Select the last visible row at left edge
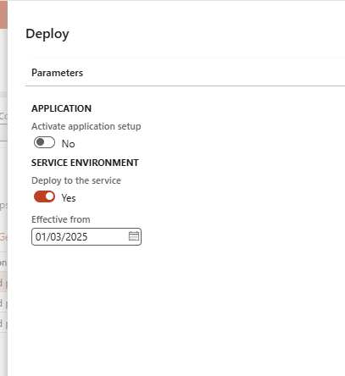The image size is (345, 376). pos(3,323)
